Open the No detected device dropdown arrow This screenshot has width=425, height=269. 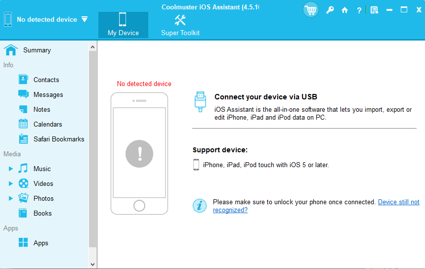tap(85, 19)
